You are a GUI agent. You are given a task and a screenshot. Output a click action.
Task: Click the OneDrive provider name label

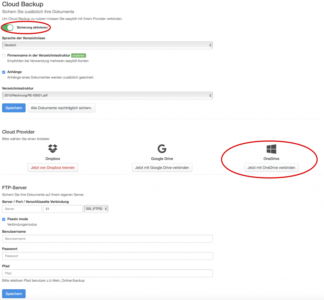(271, 159)
